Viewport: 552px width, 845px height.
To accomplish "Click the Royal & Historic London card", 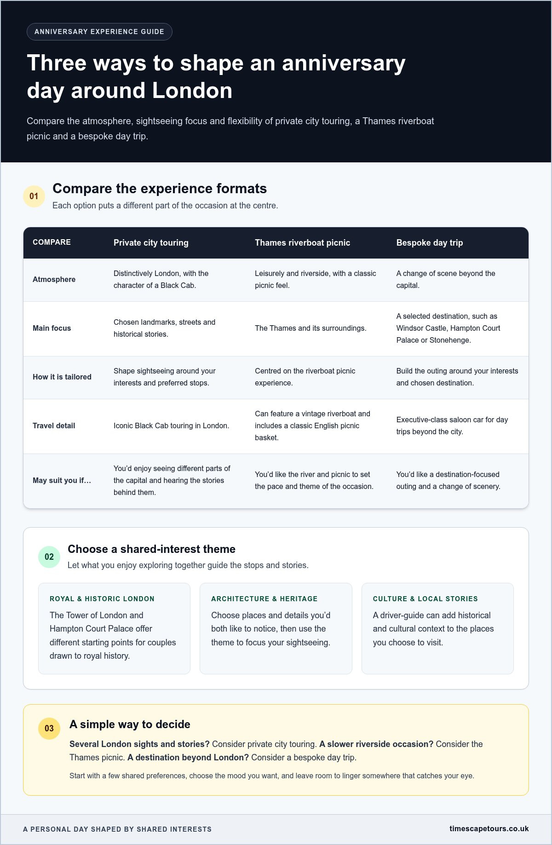I will point(114,628).
